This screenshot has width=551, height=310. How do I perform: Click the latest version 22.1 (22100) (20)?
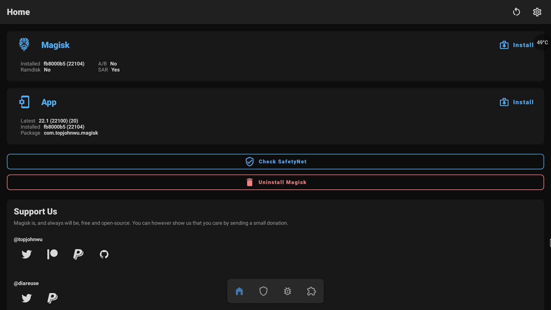pyautogui.click(x=58, y=121)
